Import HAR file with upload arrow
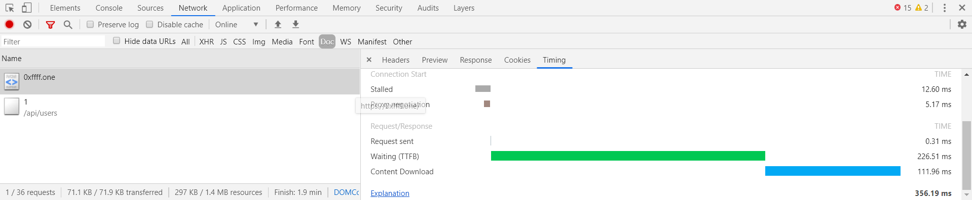Screen dimensions: 972x200 (278, 24)
